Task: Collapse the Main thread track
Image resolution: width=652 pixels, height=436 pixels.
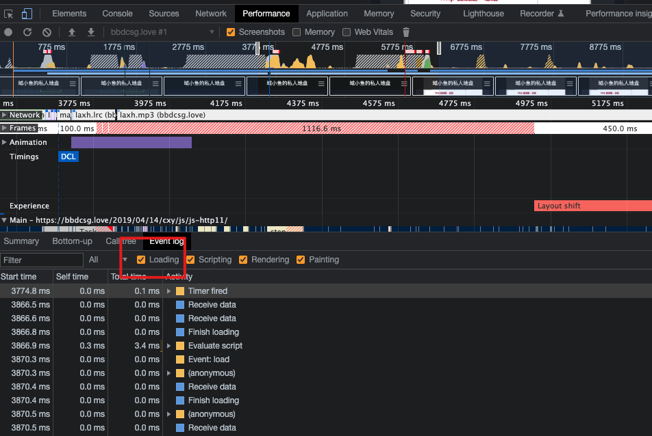Action: click(x=4, y=220)
